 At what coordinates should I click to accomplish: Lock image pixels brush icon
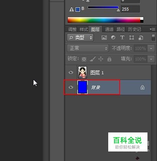[x=93, y=59]
